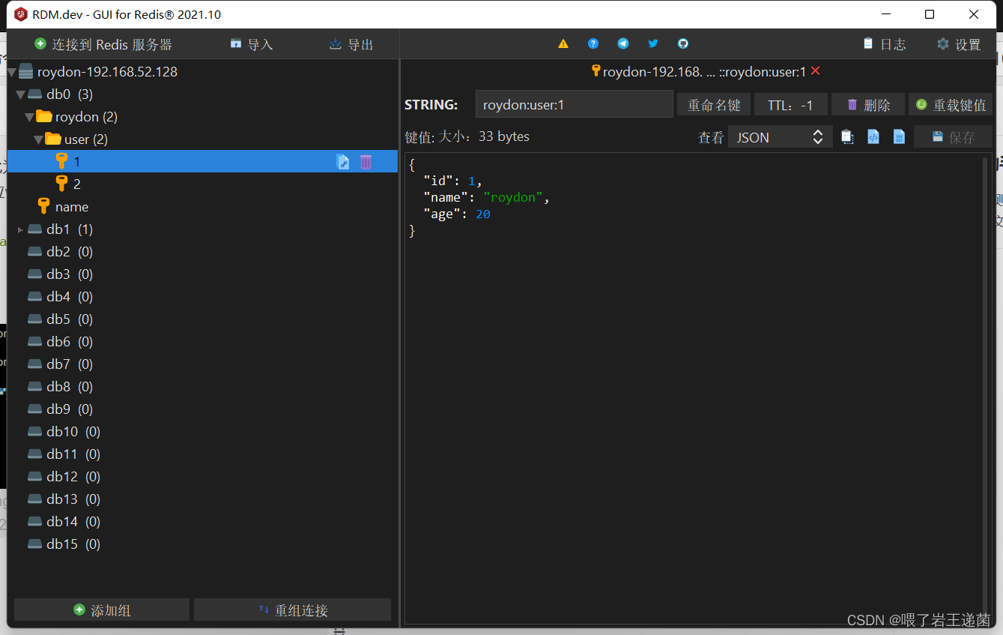Viewport: 1003px width, 635px height.
Task: Click the 重组连接 regroup connections button
Action: [x=292, y=610]
